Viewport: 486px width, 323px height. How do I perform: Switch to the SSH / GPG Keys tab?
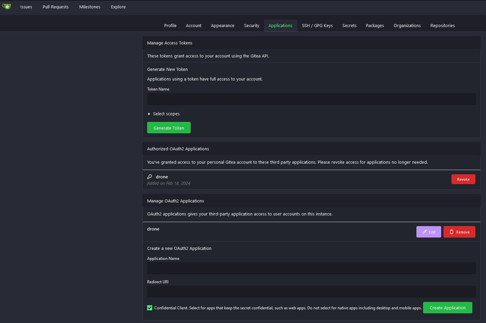click(x=317, y=26)
